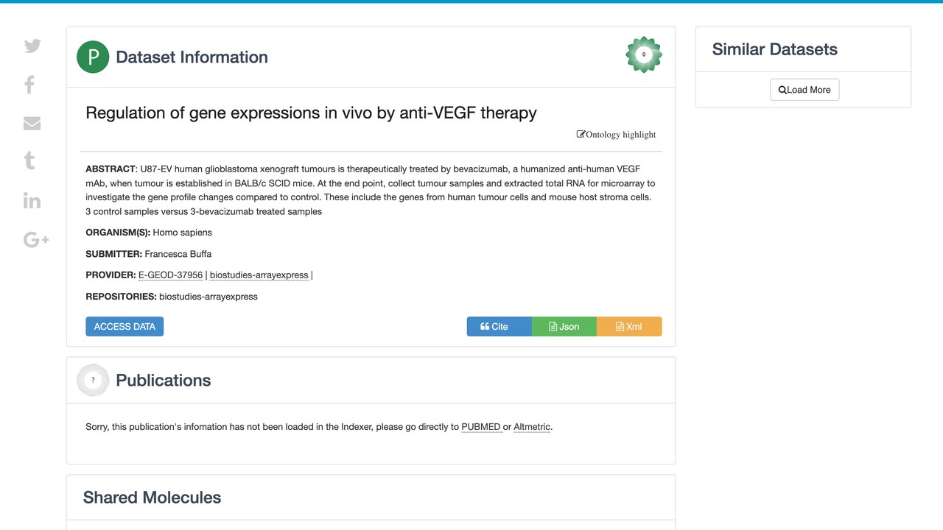Share via Facebook icon in sidebar
943x530 pixels.
29,85
